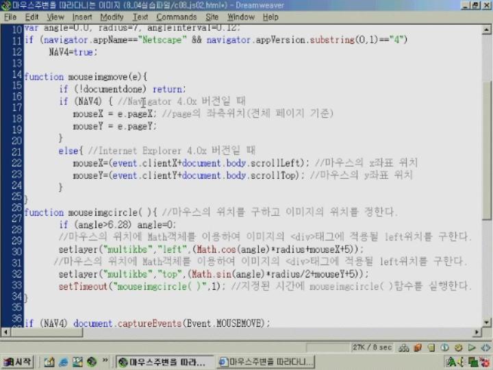Click the Windows Start (시작) button
This screenshot has height=370, width=493.
18,362
